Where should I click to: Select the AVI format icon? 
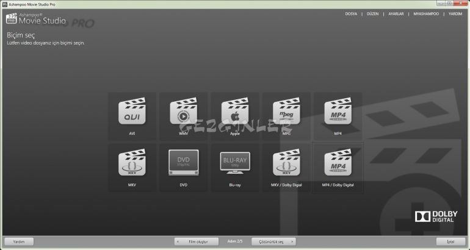[132, 111]
